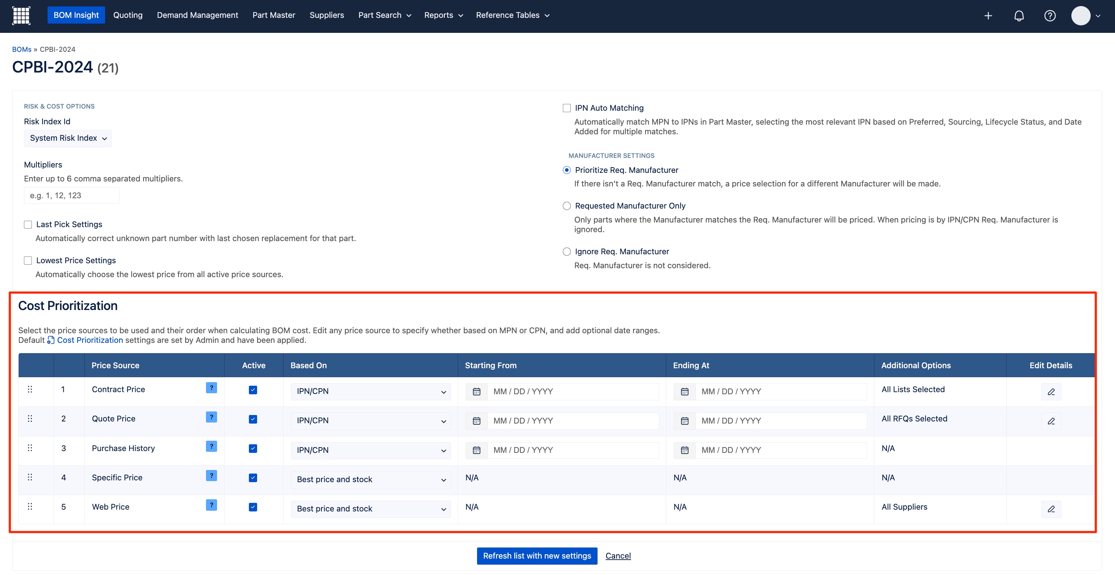
Task: Uncheck Active for Specific Price
Action: pos(253,478)
